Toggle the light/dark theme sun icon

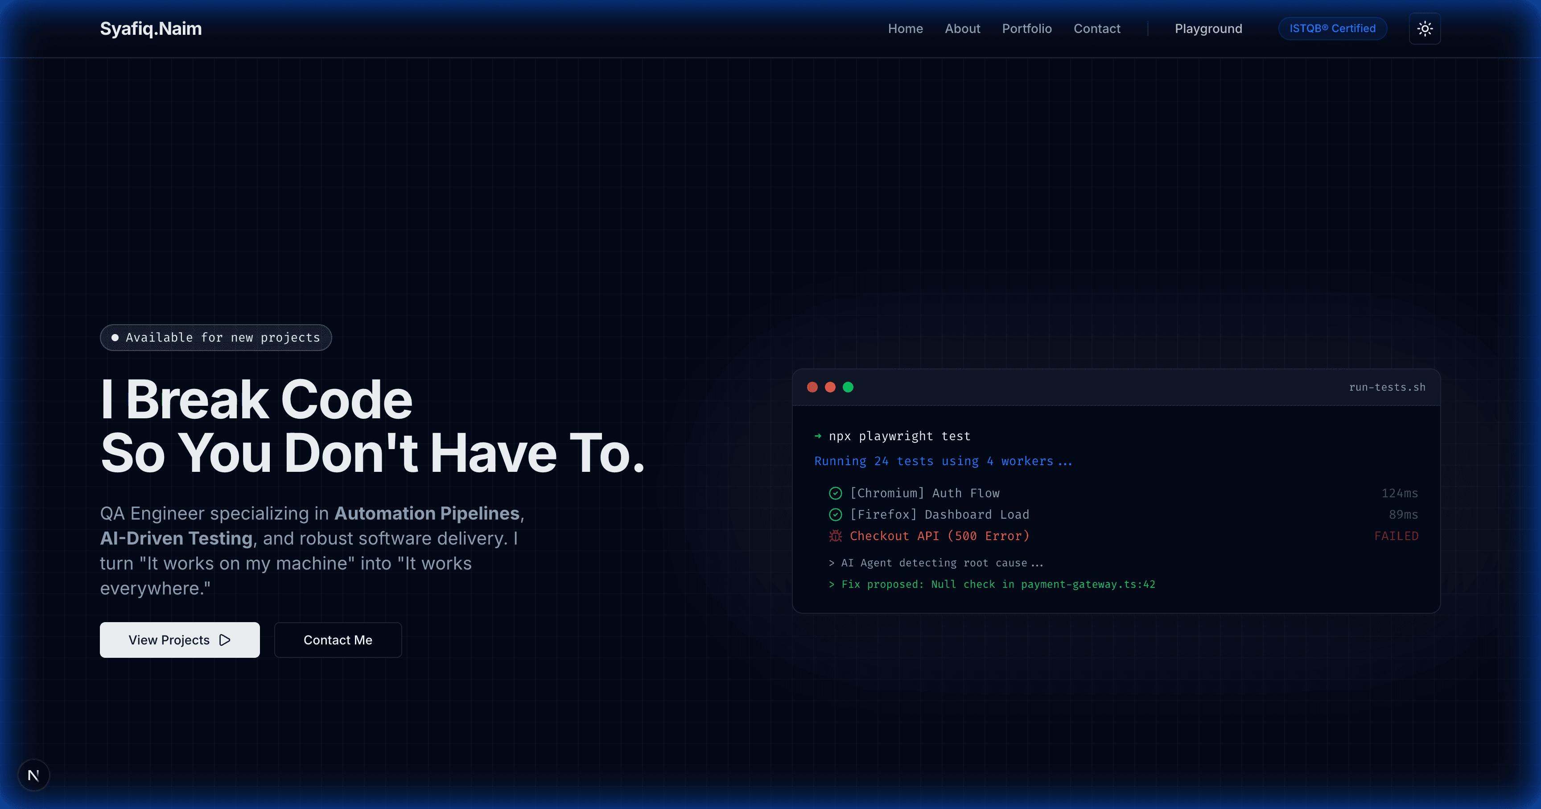coord(1425,28)
